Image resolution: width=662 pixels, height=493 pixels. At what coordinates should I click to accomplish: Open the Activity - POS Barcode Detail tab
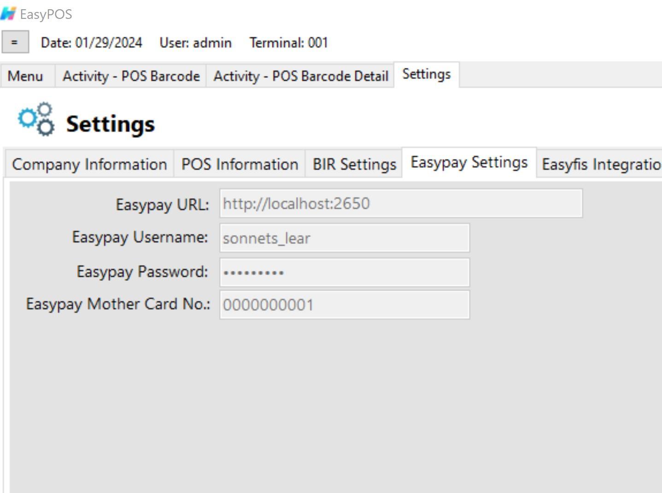coord(300,76)
